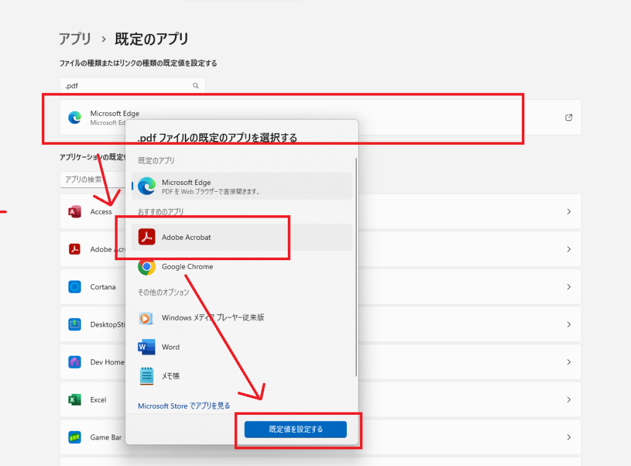
Task: Click the Dev Home app name
Action: (107, 362)
